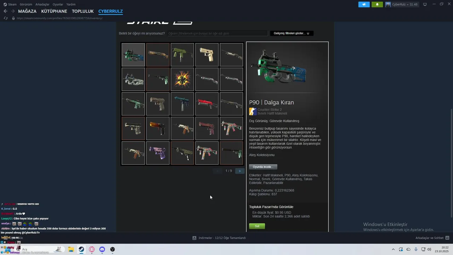
Task: Open the CYBERRULZ profile tab
Action: [110, 11]
